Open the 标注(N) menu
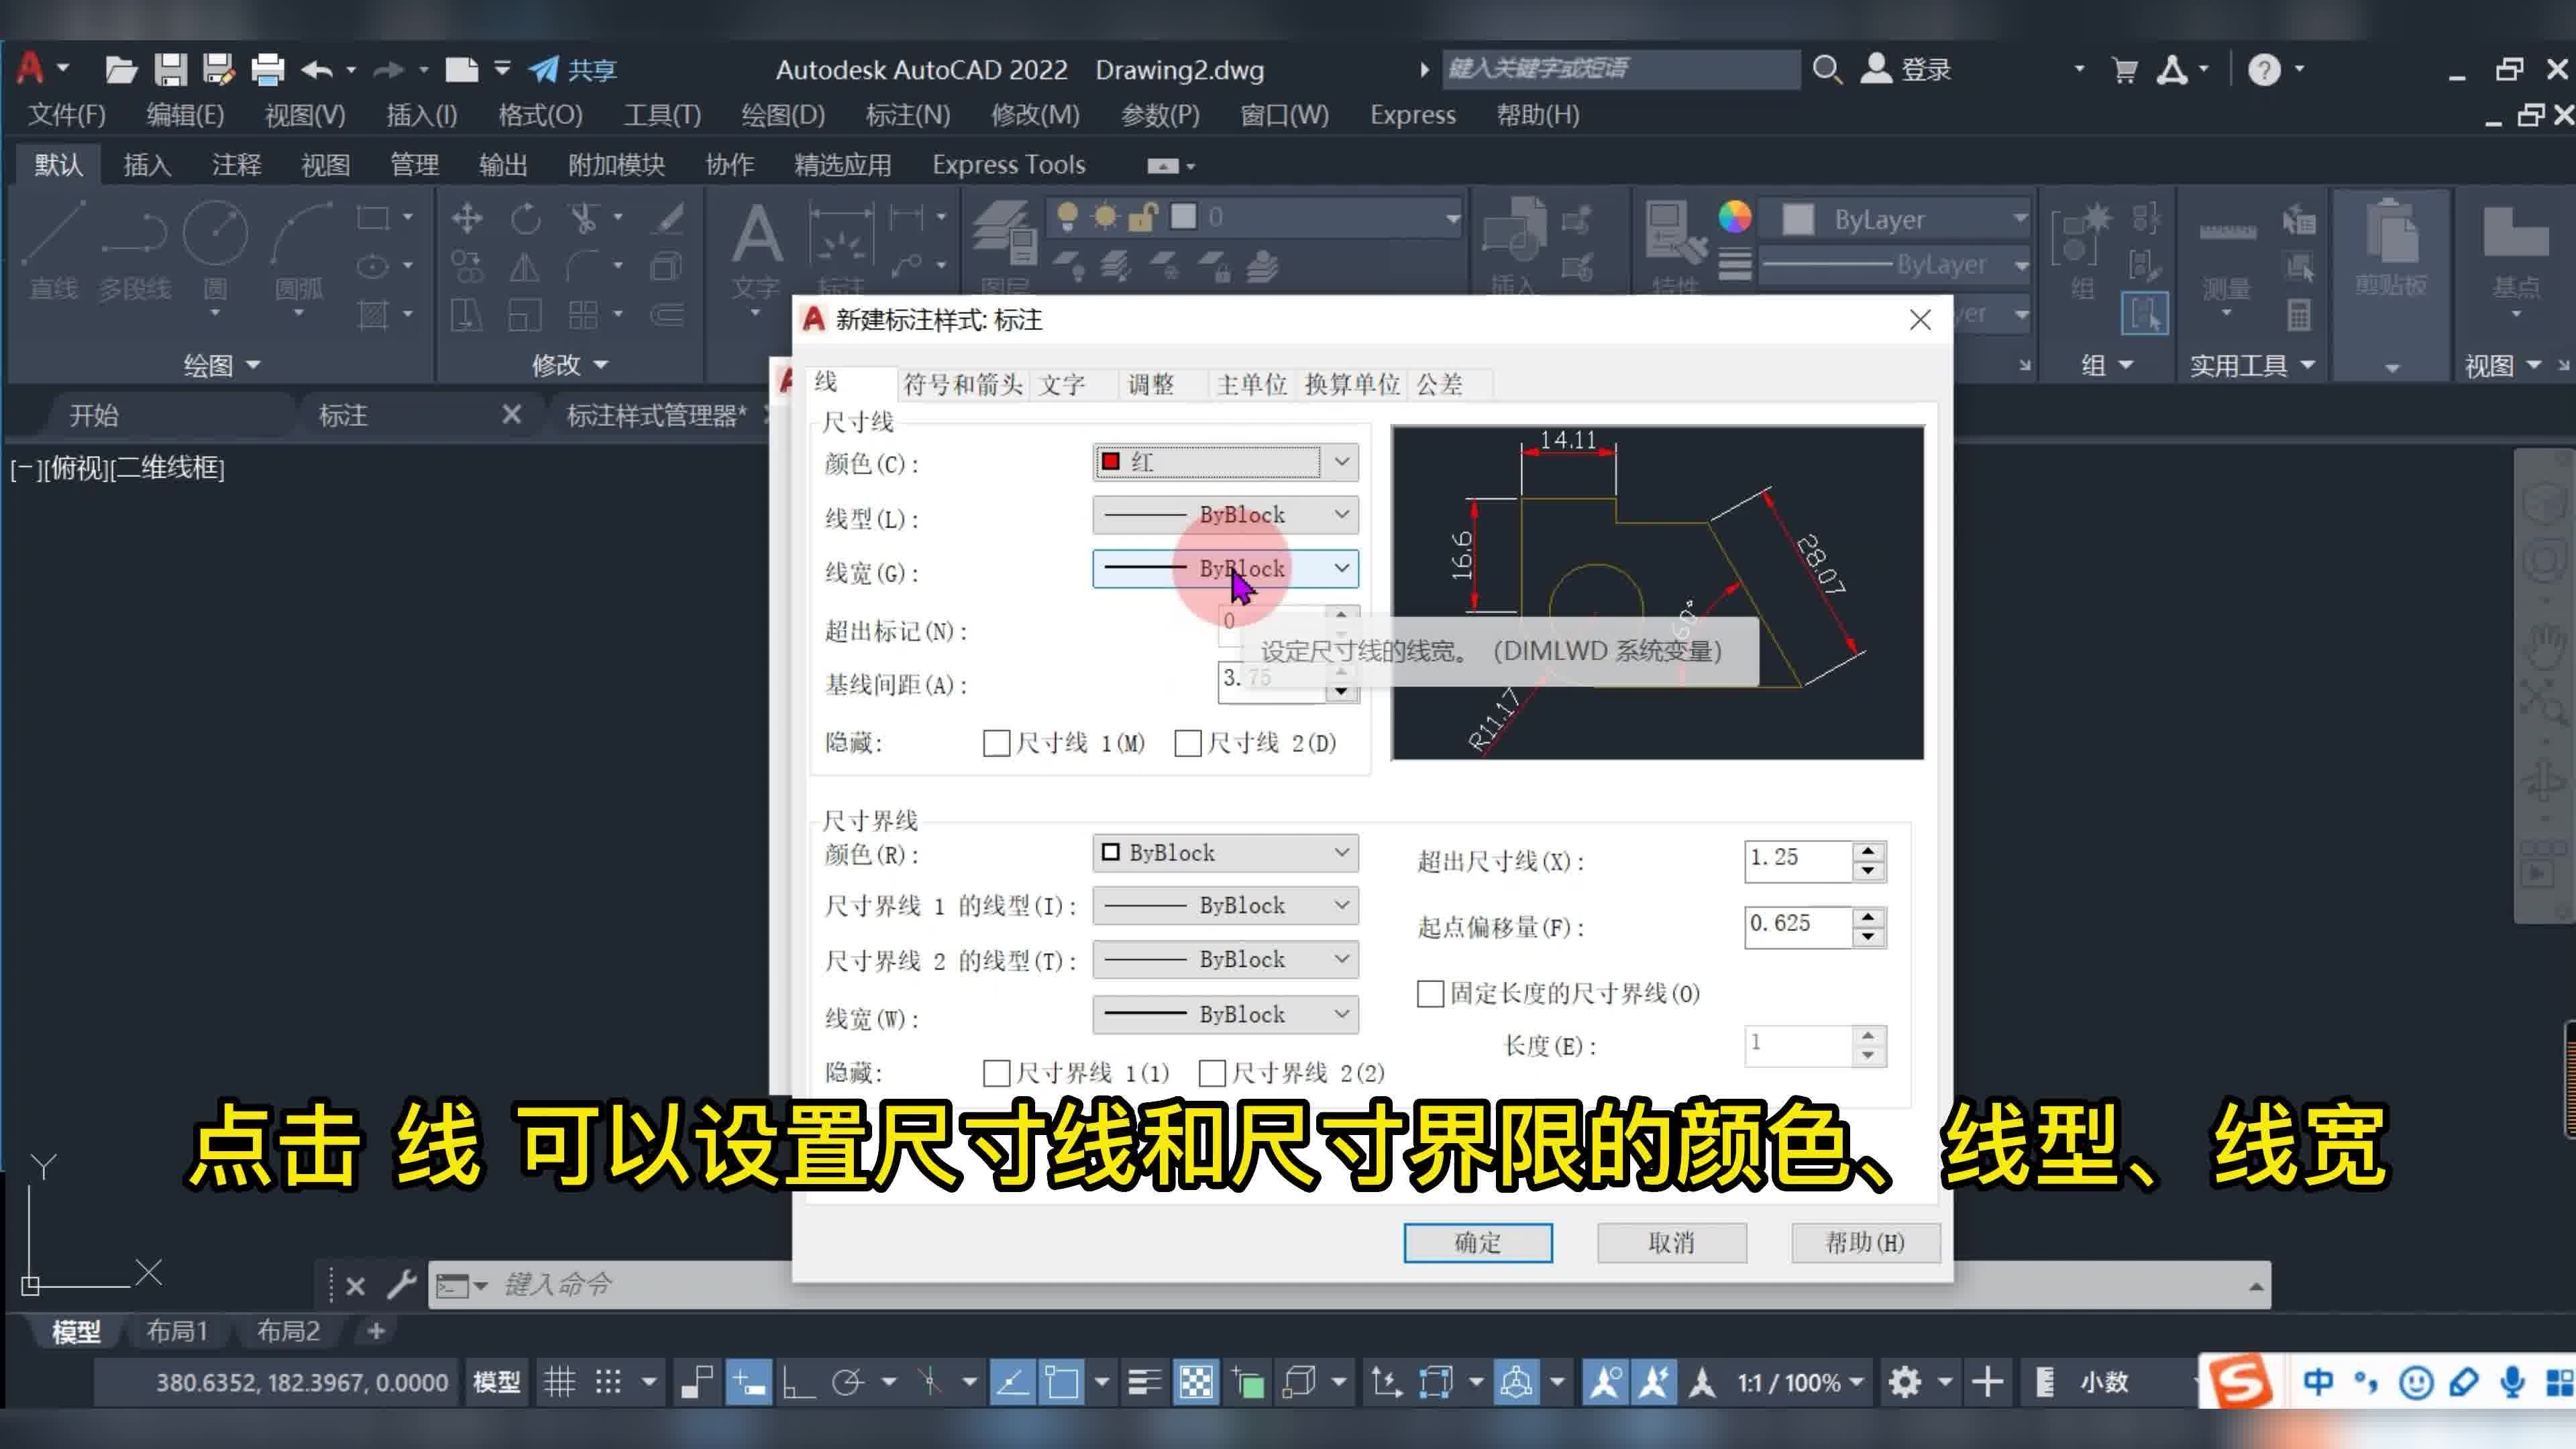Image resolution: width=2576 pixels, height=1449 pixels. tap(907, 115)
